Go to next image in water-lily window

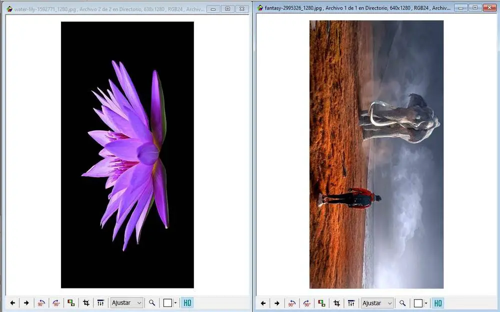pos(26,302)
